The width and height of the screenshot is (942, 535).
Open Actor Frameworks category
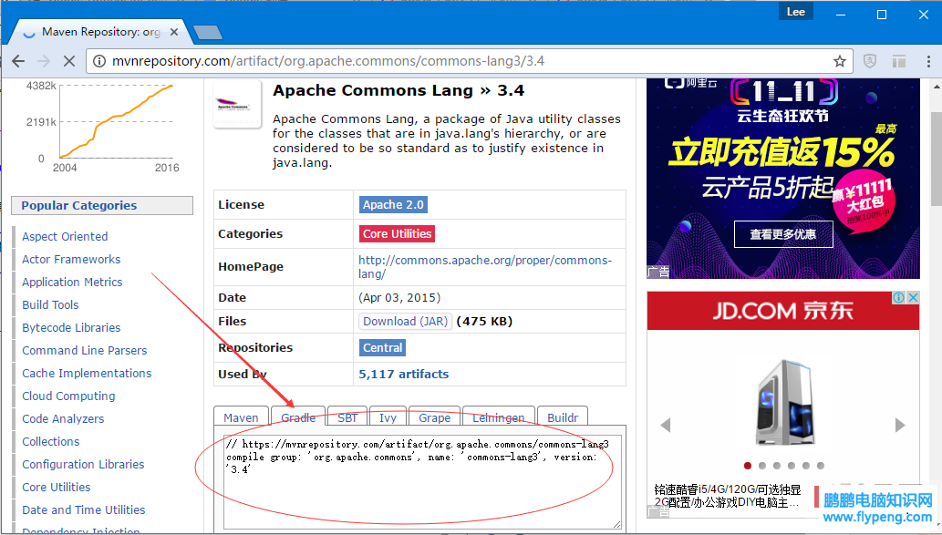point(71,260)
